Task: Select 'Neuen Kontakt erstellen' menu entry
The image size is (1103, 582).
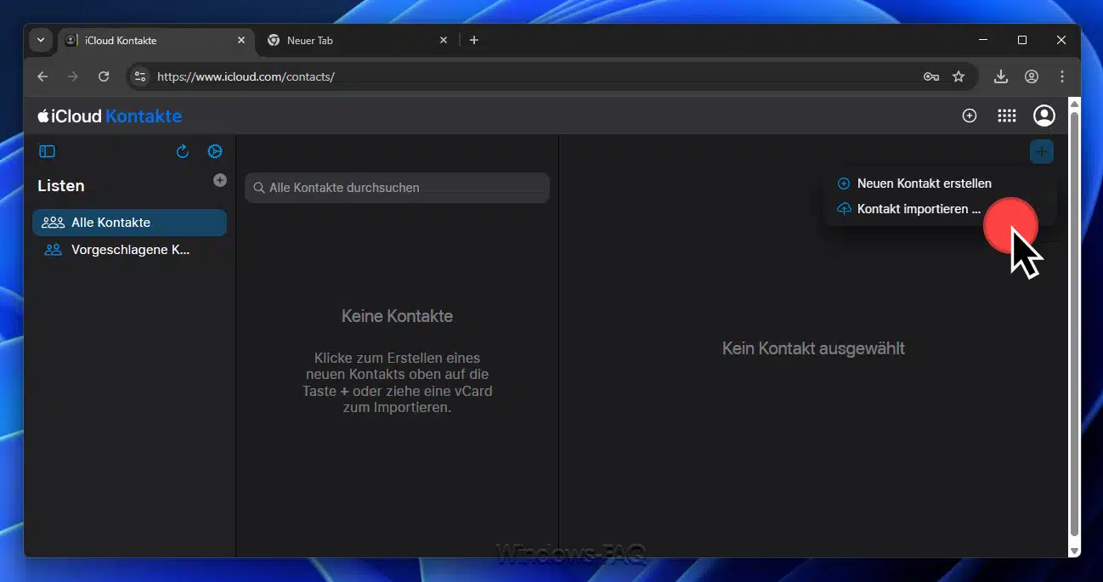Action: (x=924, y=184)
